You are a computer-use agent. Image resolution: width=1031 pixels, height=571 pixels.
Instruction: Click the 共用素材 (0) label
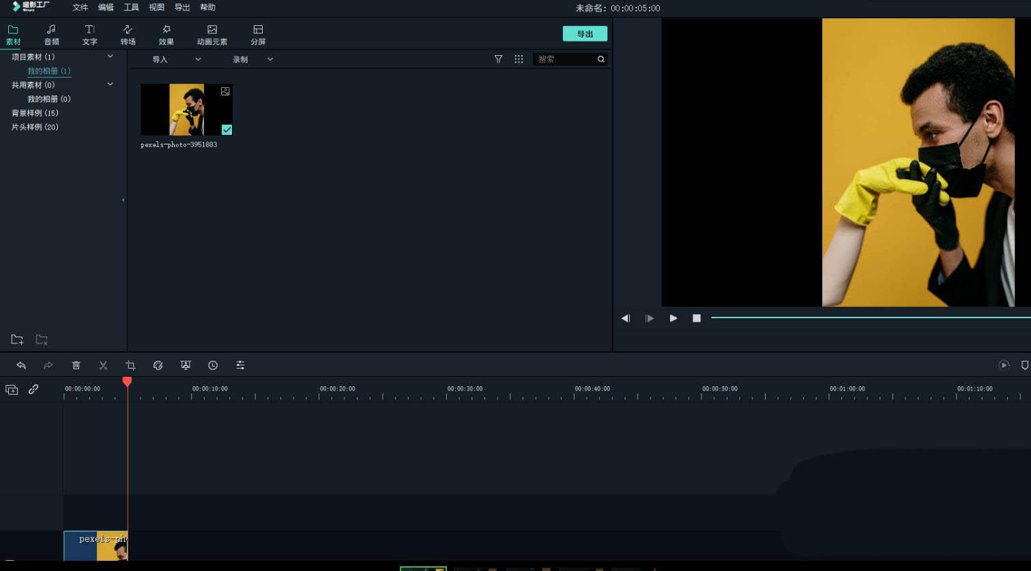(33, 85)
